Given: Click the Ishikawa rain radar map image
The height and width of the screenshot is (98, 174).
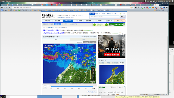Looking at the screenshot, I should click(x=70, y=63).
